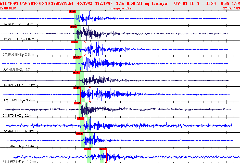Screen dimensions: 240x163
Task: Click the iPd0 pick flag on SEP trace
Action: click(72, 11)
